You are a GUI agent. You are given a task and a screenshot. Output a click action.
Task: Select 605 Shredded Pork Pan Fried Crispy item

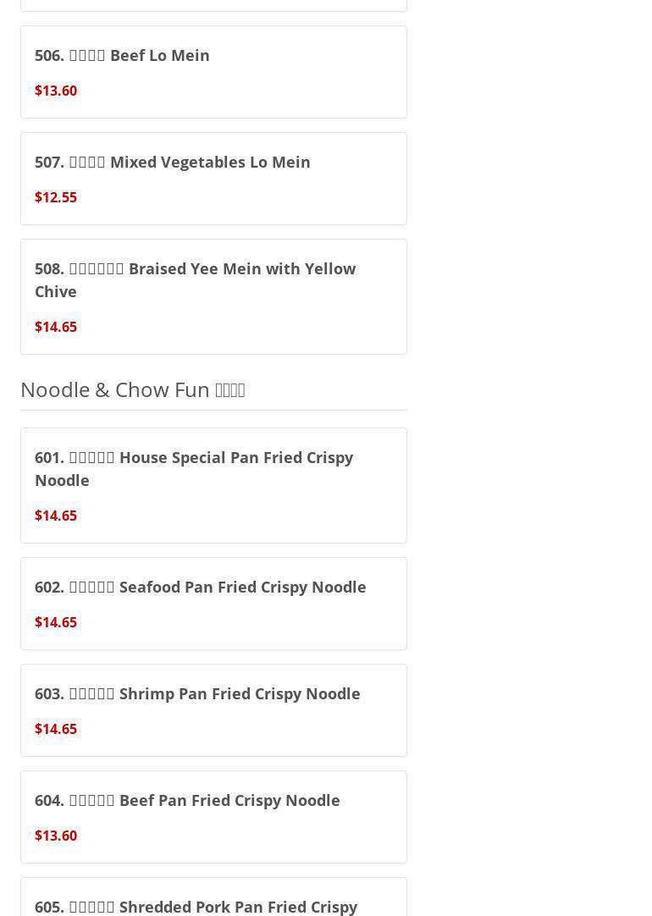click(x=196, y=906)
